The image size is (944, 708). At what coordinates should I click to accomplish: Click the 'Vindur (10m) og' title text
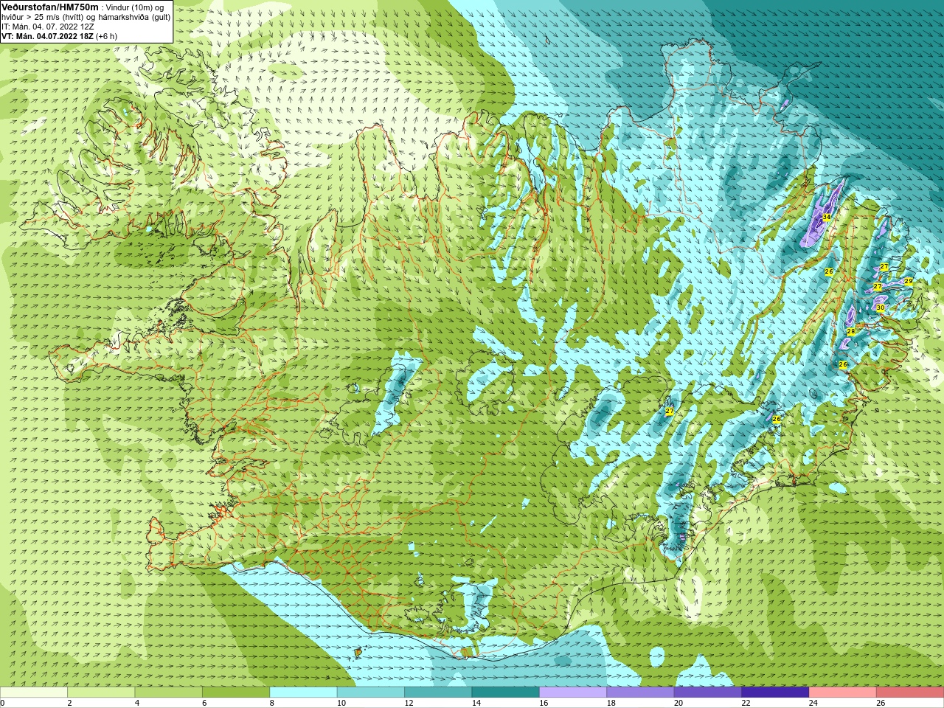(136, 7)
